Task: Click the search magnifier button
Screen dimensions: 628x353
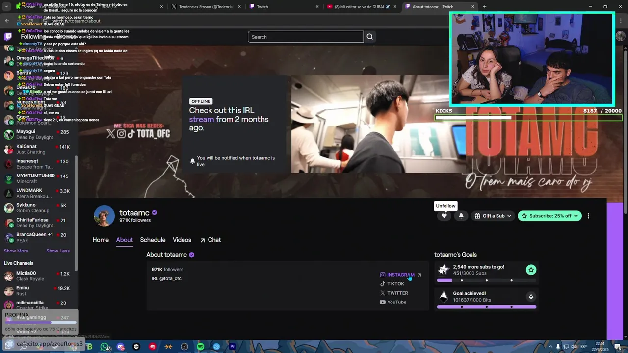Action: (x=370, y=37)
